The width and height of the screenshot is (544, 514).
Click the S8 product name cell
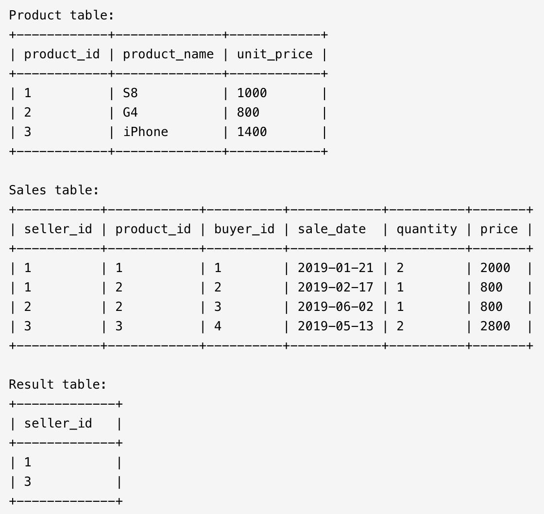point(130,93)
